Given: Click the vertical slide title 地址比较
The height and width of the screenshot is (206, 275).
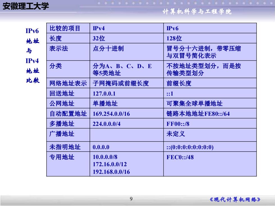Looking at the screenshot, I should click(x=33, y=56).
